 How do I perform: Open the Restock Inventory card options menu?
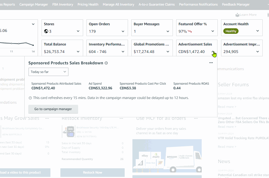coord(121,118)
